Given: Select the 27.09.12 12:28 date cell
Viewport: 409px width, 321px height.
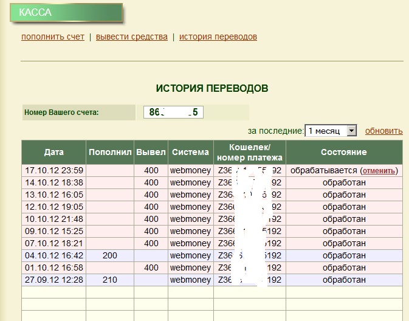Looking at the screenshot, I should [x=53, y=280].
